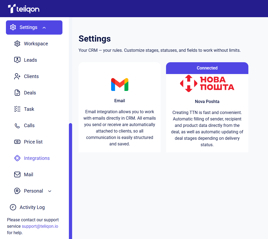Click the Workspace gear icon

(x=17, y=44)
